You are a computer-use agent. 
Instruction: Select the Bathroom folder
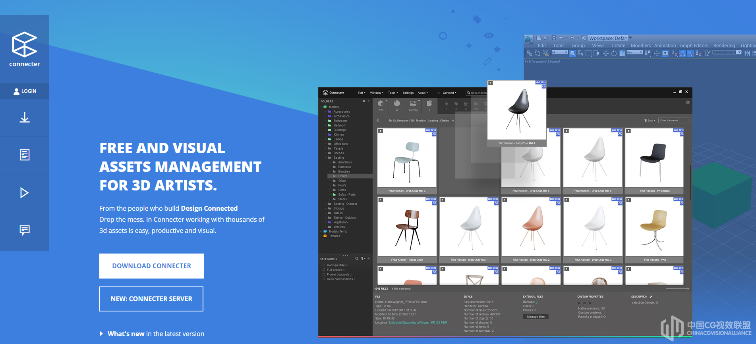[340, 121]
